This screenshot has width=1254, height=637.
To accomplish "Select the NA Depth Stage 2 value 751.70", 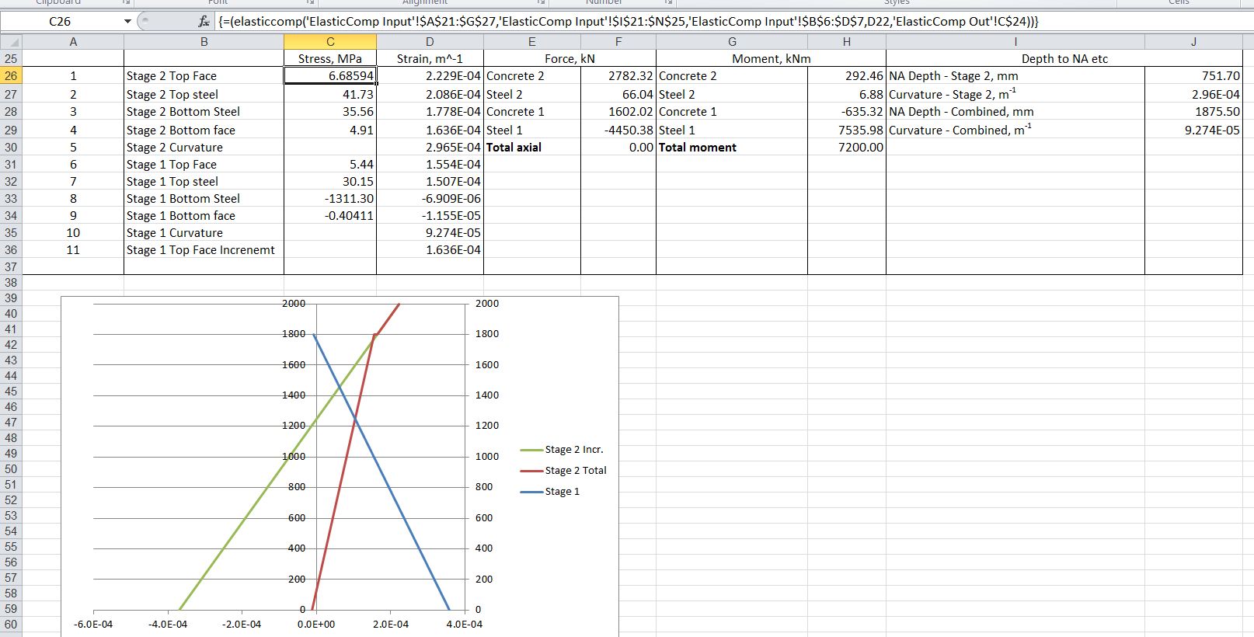I will [x=1193, y=76].
